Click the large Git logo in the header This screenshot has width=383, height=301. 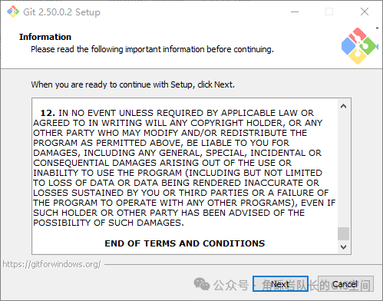tap(359, 46)
